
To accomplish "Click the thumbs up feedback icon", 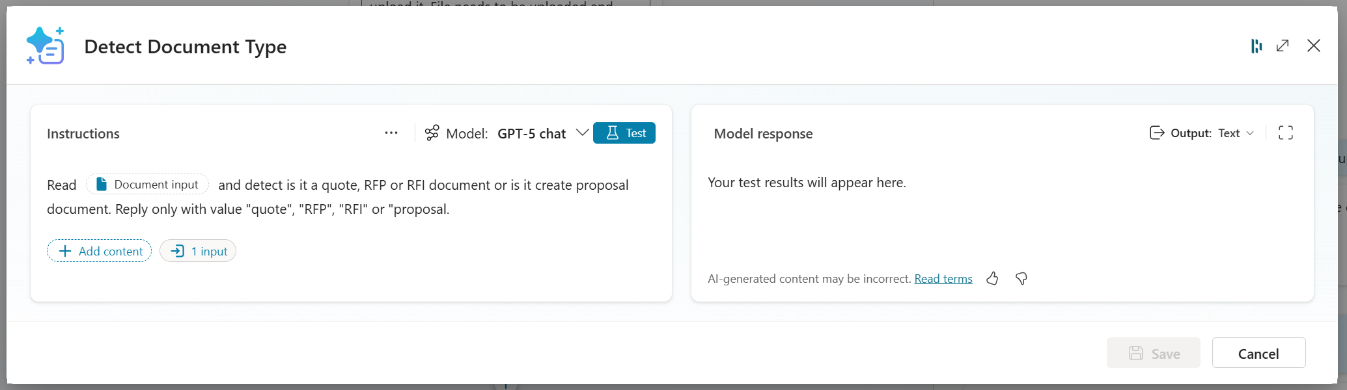I will pos(992,279).
